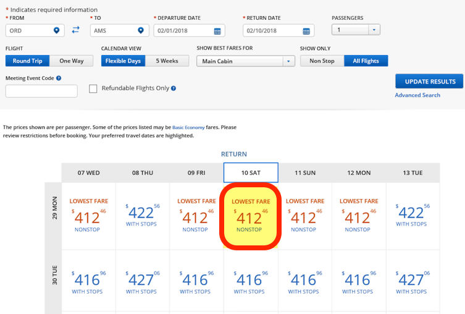
Task: Select the 07 WED return column header
Action: click(x=89, y=172)
